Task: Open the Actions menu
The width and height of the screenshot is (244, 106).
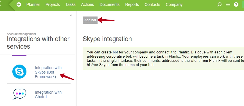Action: pos(88,5)
